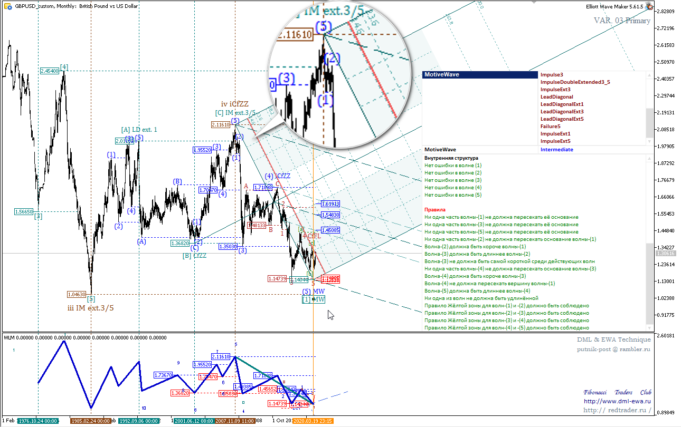
Task: Click the wave type list down arrow
Action: point(650,142)
